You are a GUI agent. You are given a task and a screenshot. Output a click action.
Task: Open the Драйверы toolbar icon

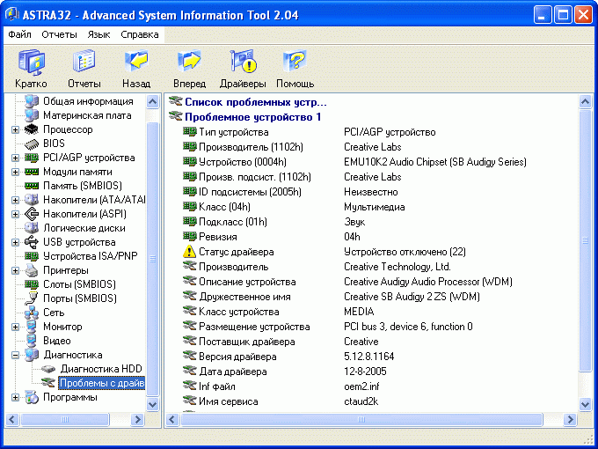pos(243,61)
